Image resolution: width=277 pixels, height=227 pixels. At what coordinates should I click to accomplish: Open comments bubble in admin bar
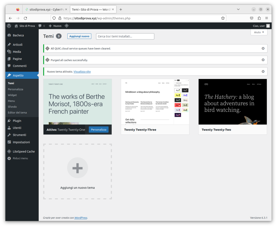pyautogui.click(x=40, y=26)
